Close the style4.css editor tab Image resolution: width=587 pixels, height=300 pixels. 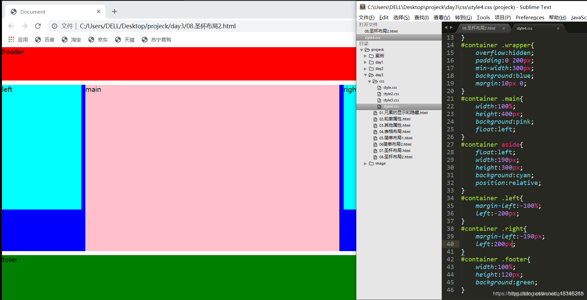[x=558, y=28]
